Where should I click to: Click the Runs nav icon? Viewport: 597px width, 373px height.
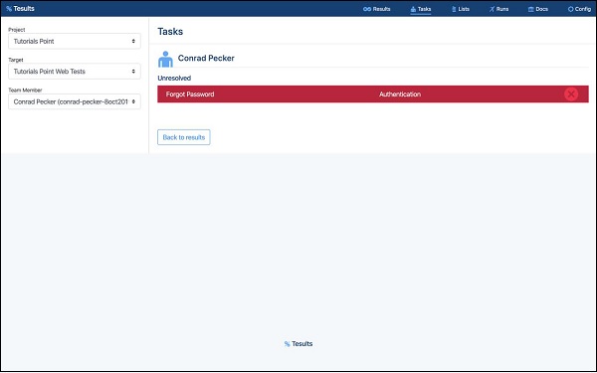point(492,9)
